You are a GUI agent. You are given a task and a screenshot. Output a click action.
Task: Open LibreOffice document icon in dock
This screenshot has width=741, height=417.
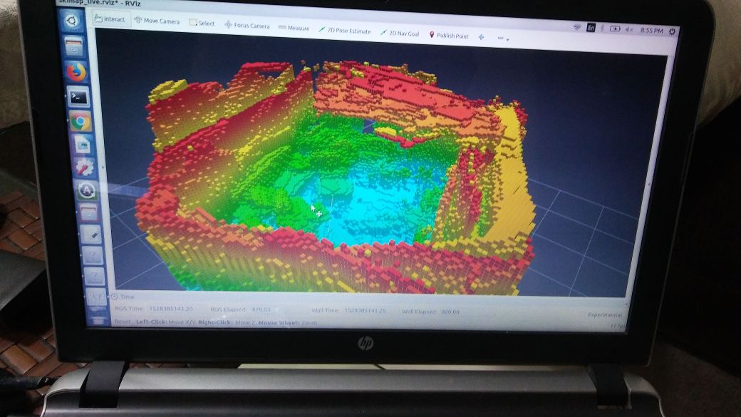83,145
